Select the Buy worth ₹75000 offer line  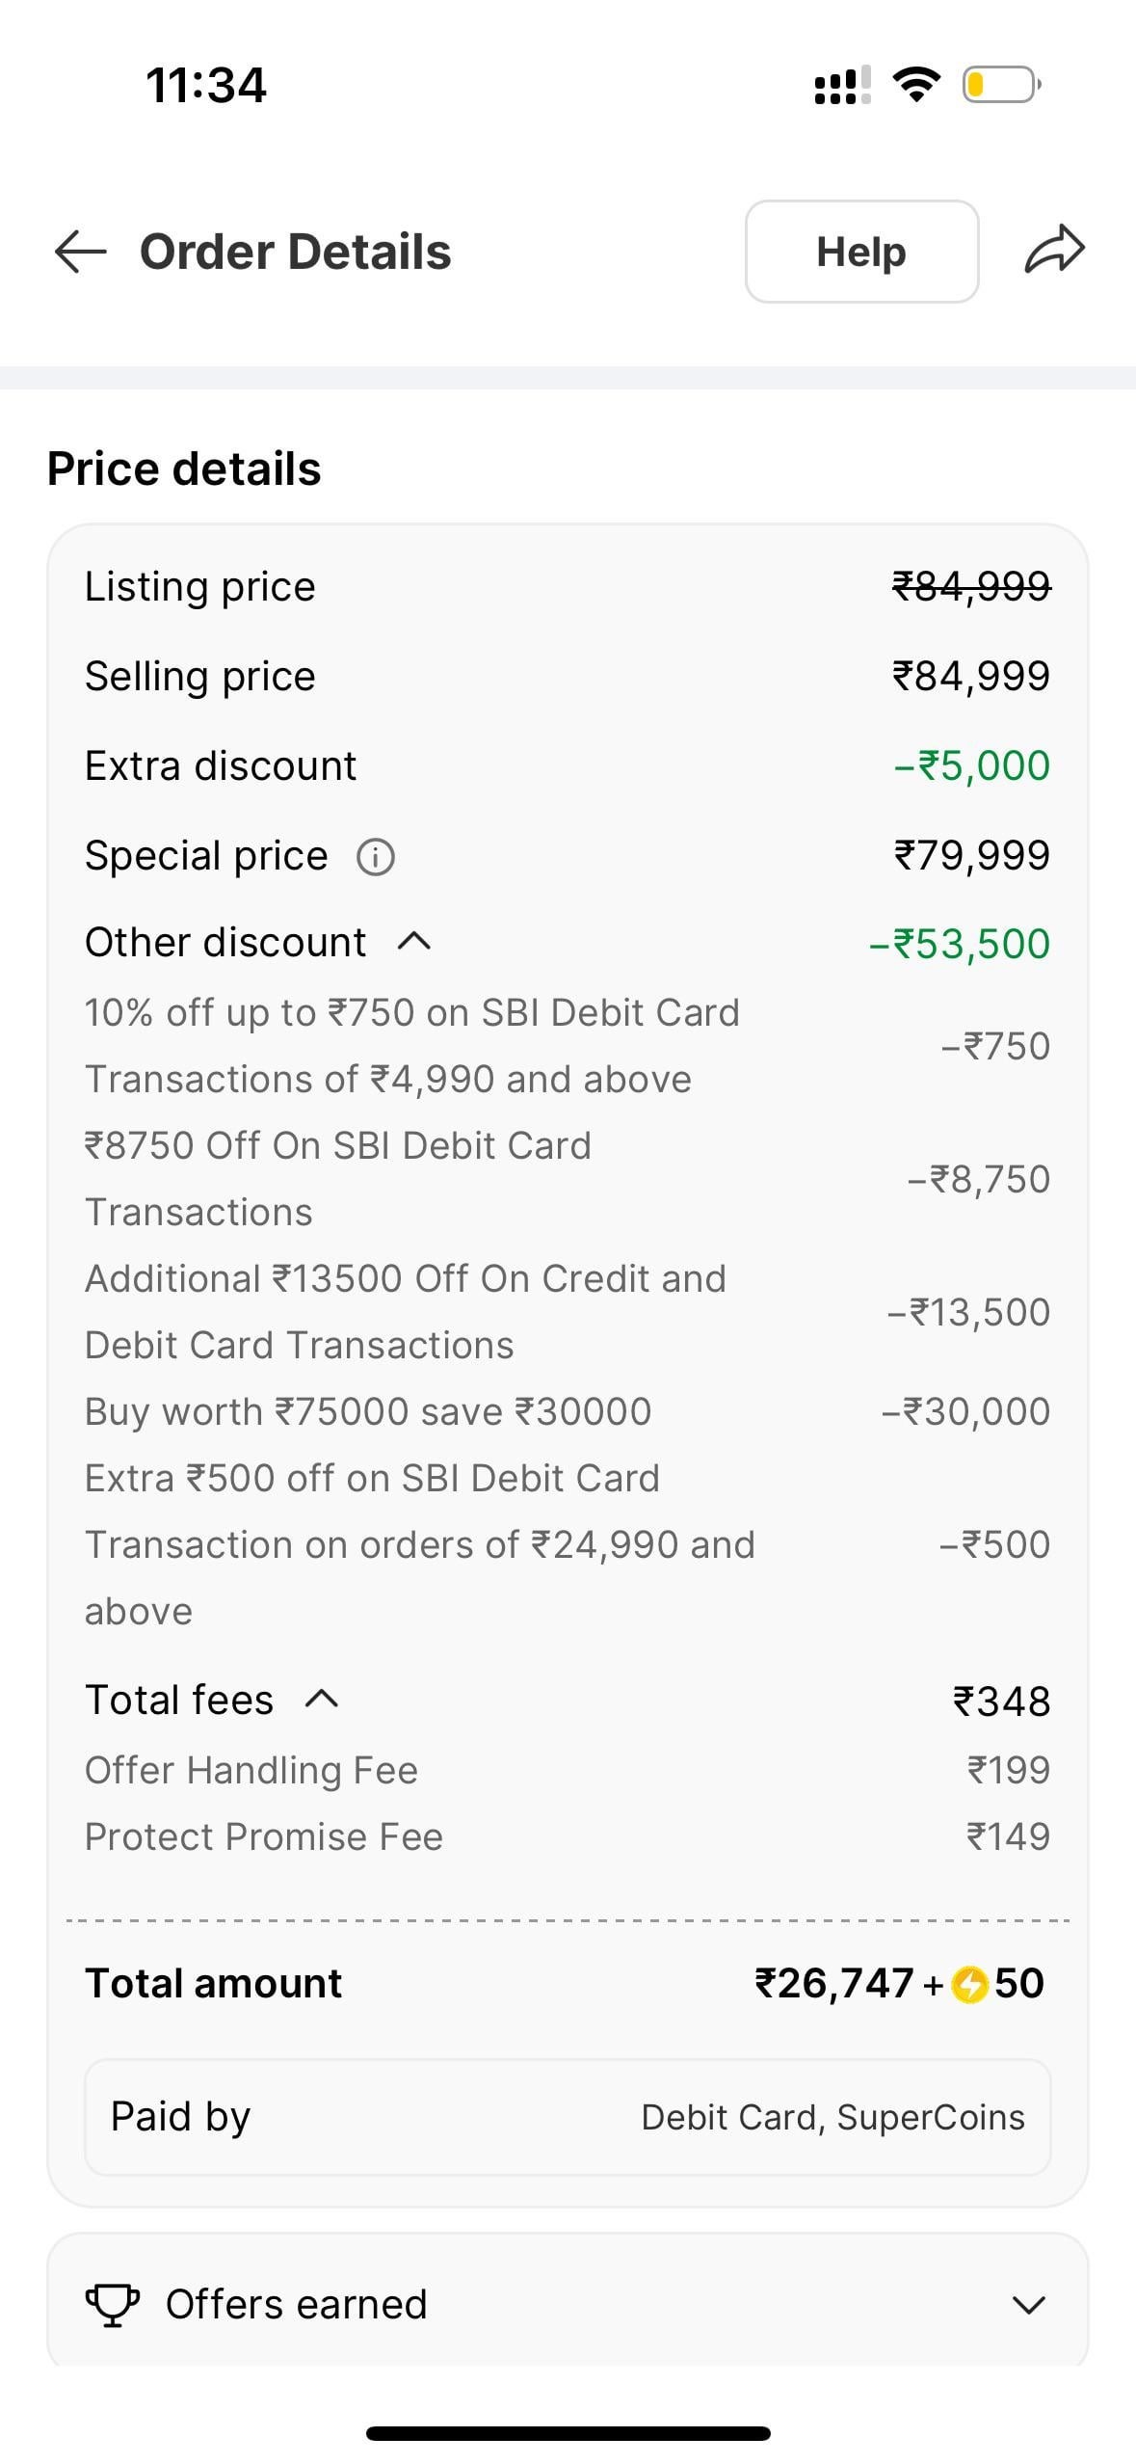(368, 1411)
